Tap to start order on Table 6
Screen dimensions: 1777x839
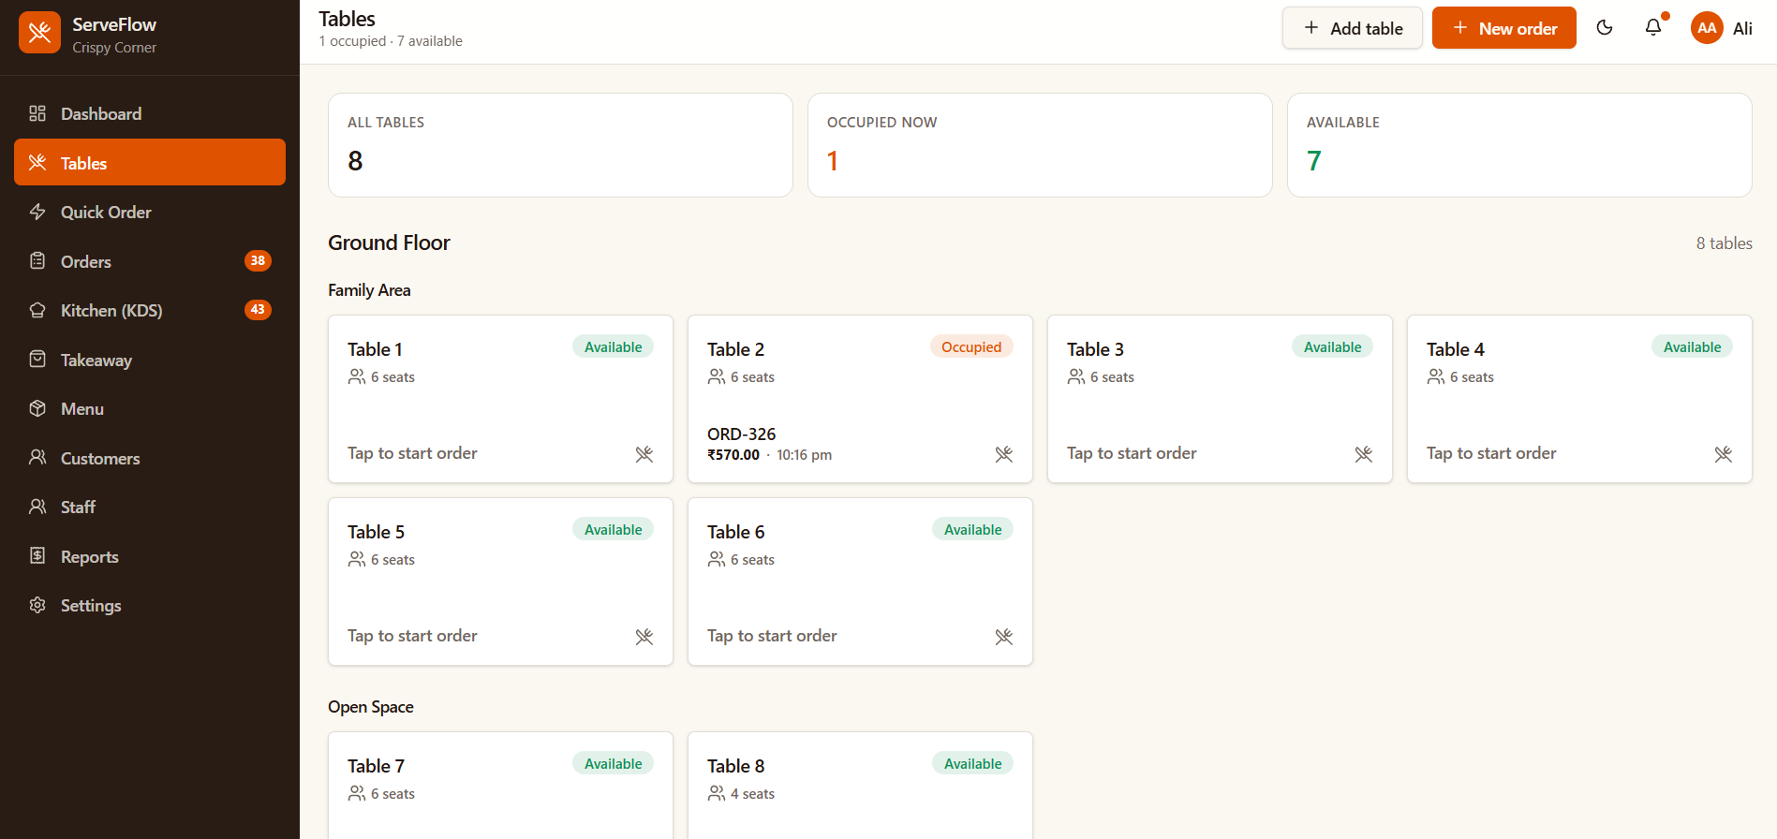click(772, 636)
